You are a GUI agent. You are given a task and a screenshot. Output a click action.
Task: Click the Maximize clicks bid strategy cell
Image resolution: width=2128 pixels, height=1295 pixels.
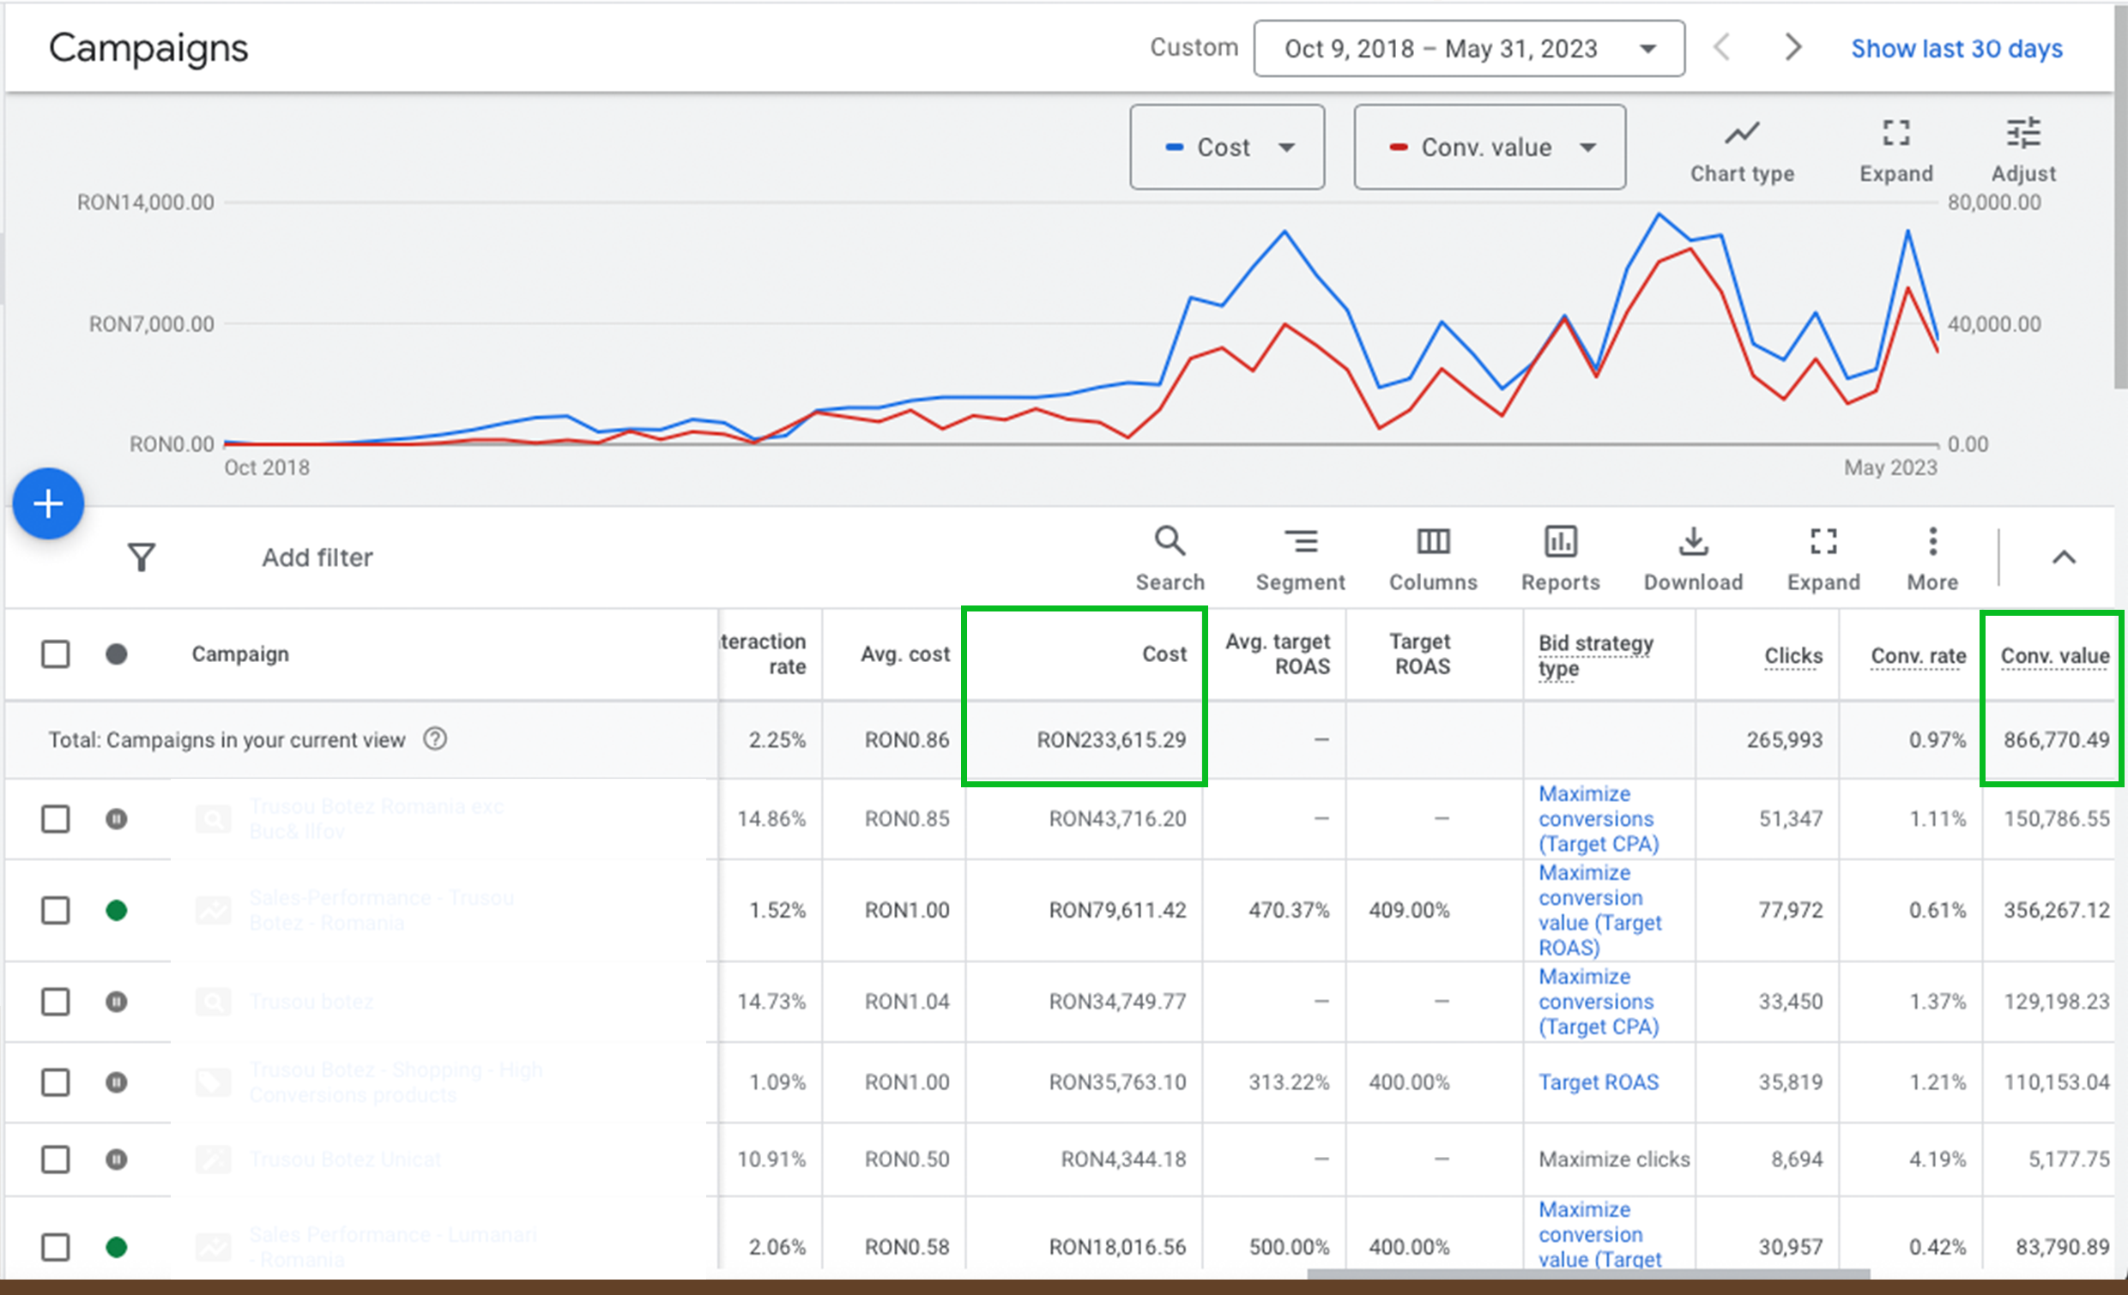[x=1613, y=1159]
